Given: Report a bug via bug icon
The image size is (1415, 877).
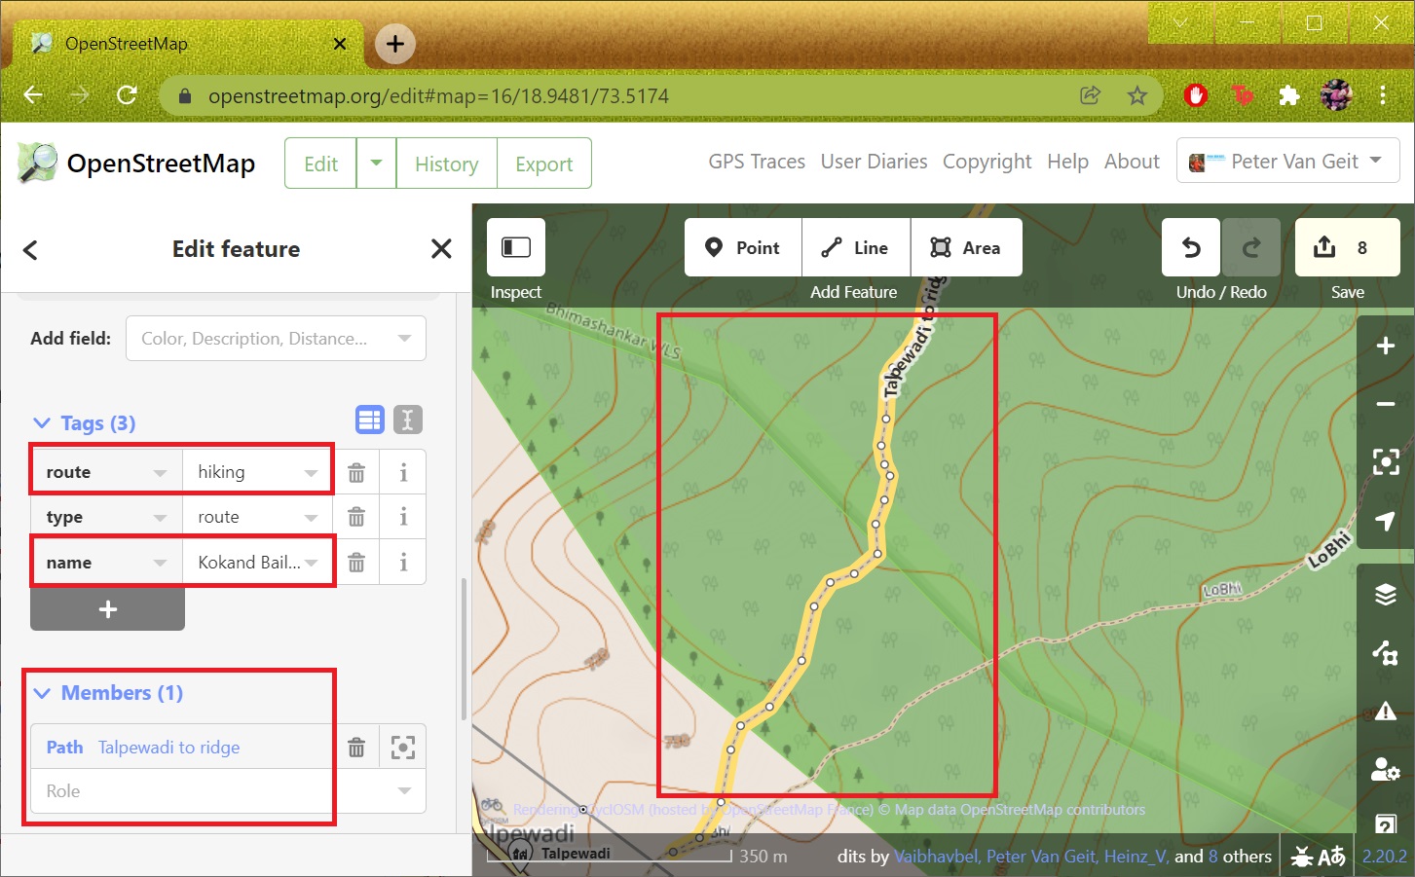Looking at the screenshot, I should click(1302, 857).
